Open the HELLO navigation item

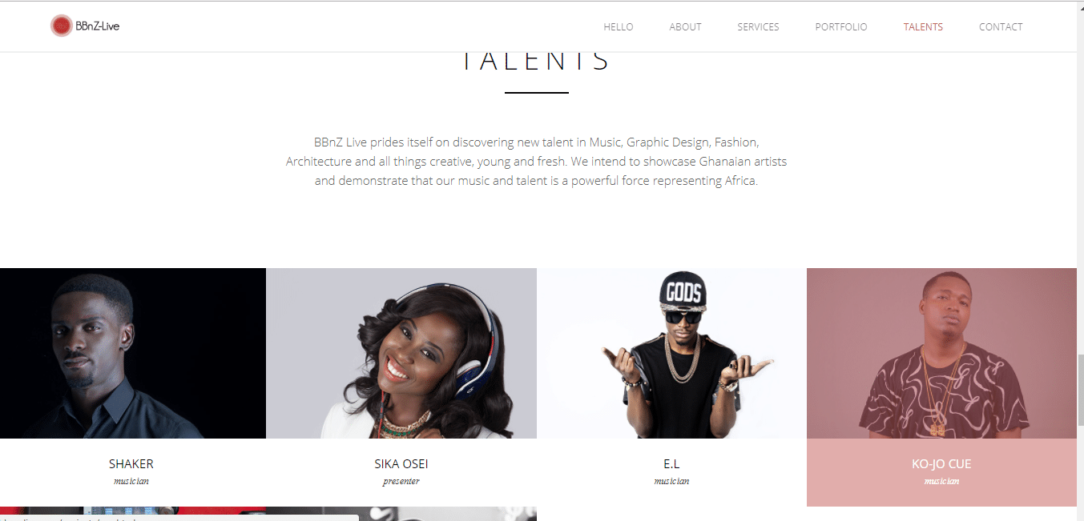(619, 26)
